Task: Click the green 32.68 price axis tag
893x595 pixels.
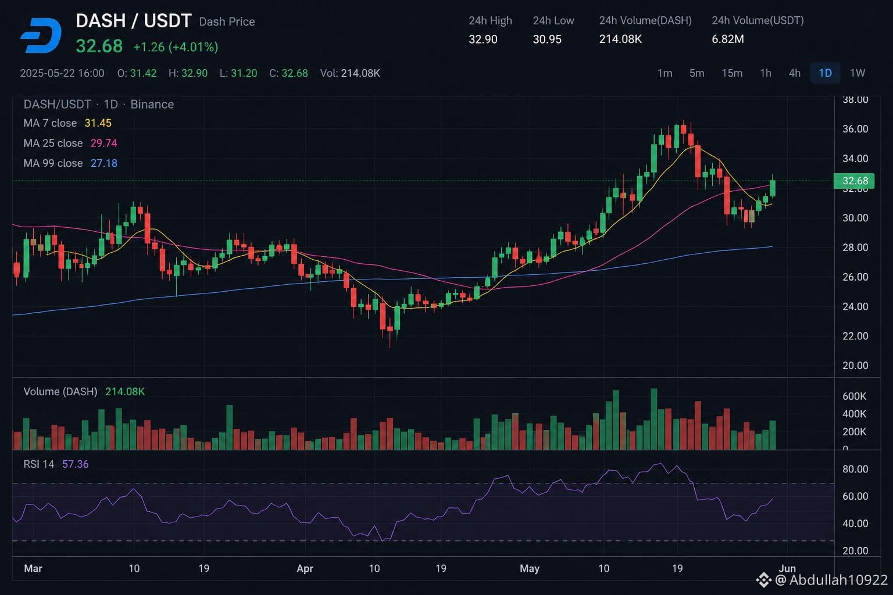Action: coord(855,181)
